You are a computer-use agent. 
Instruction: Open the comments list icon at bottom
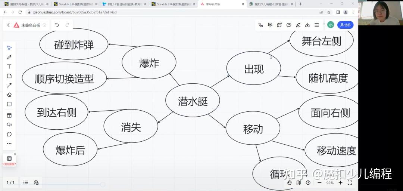click(36, 182)
